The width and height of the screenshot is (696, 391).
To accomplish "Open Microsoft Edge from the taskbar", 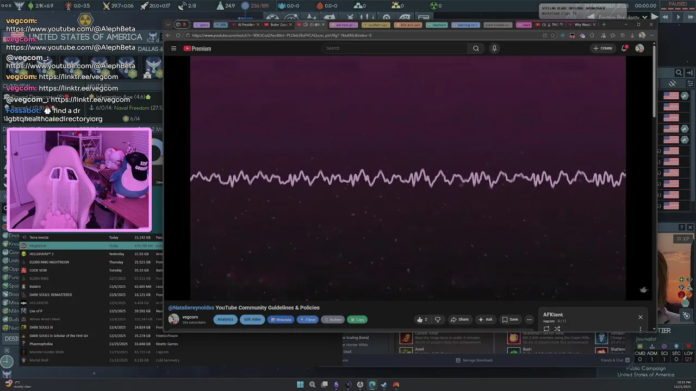I will [372, 384].
